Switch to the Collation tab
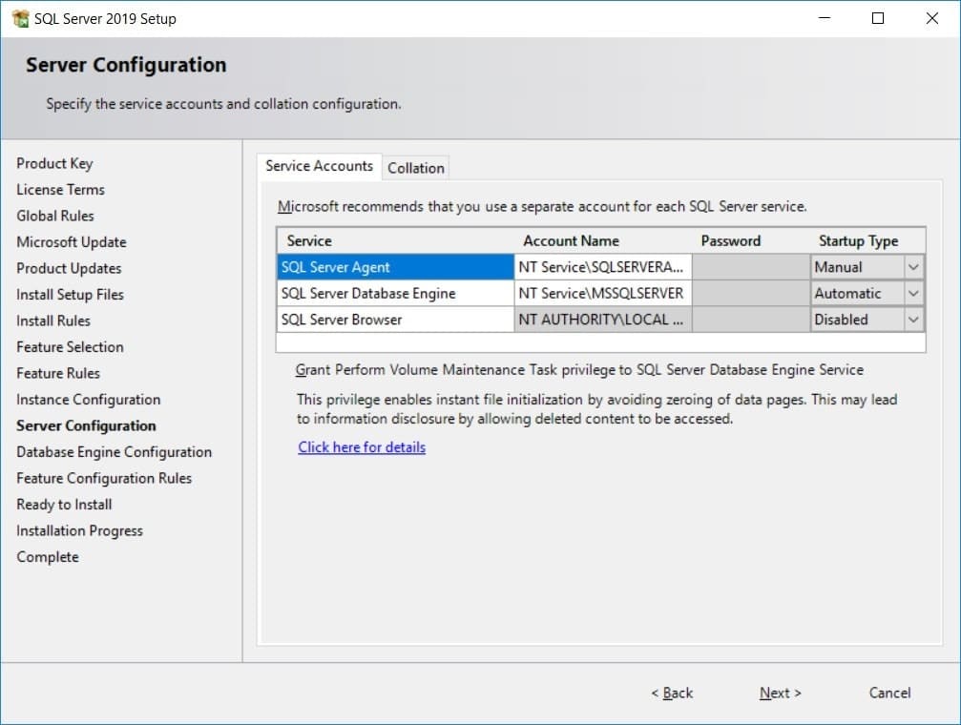 (415, 167)
